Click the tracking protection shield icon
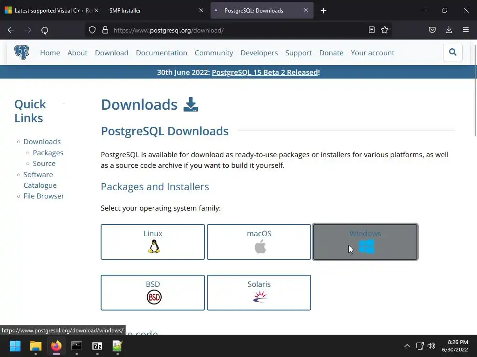 (x=92, y=30)
